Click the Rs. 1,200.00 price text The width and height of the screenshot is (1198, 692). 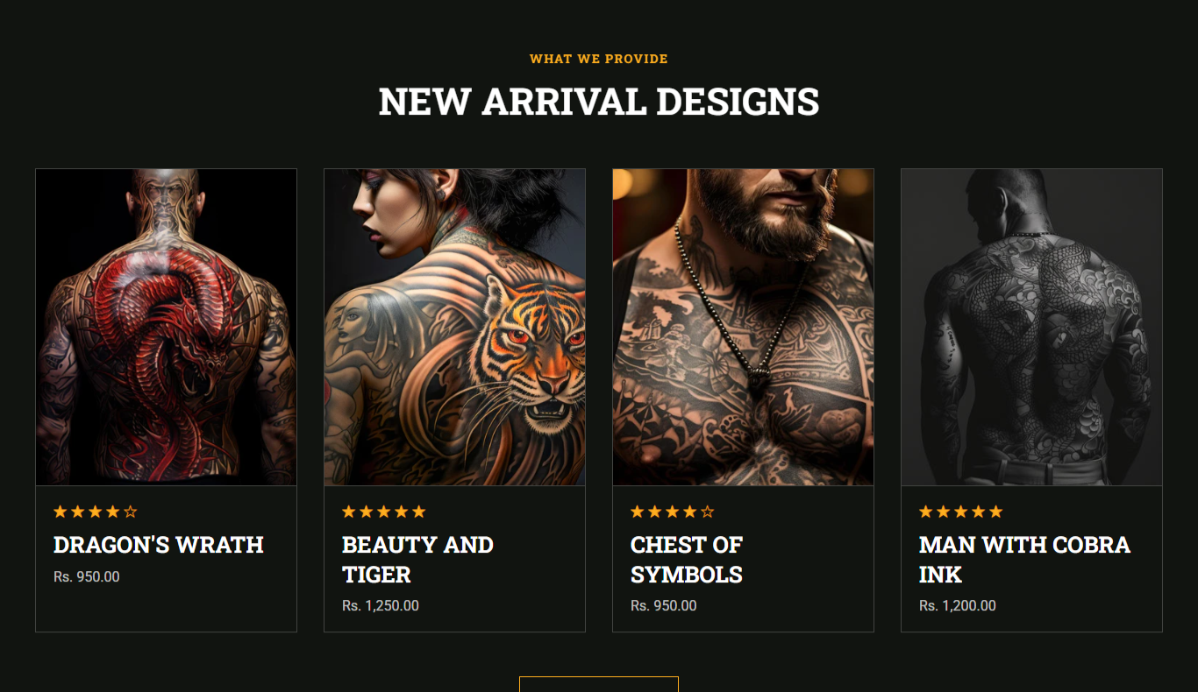pos(958,606)
